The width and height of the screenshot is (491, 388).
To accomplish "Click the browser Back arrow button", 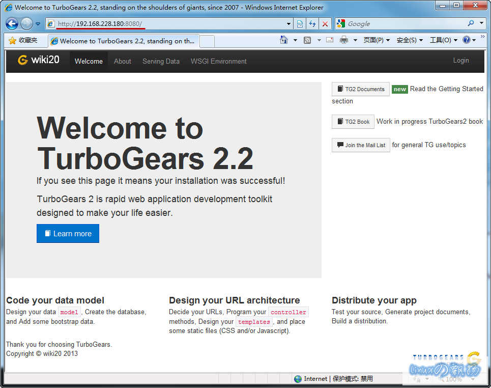I will point(12,23).
